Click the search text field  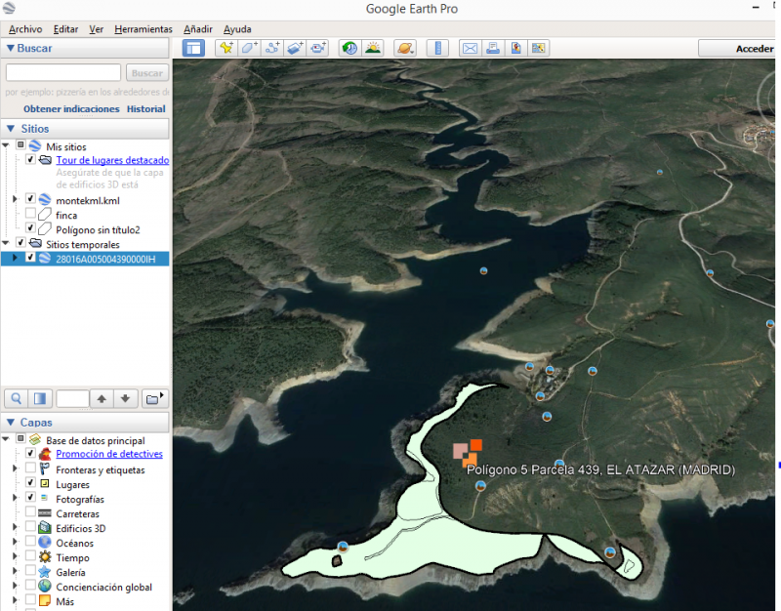pyautogui.click(x=63, y=73)
